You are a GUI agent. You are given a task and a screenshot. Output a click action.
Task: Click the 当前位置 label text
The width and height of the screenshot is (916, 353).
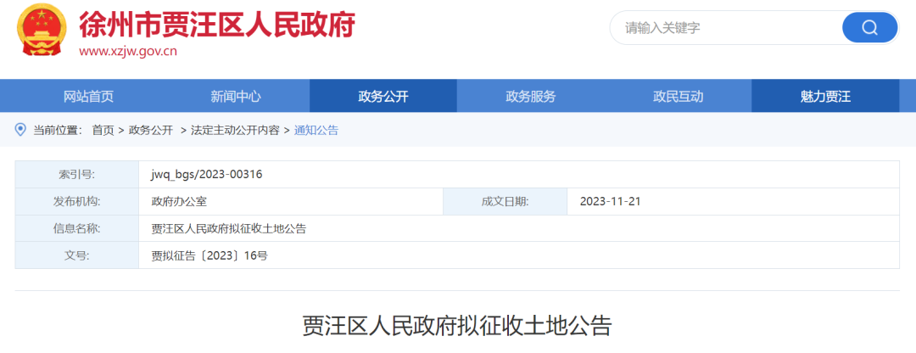[58, 131]
